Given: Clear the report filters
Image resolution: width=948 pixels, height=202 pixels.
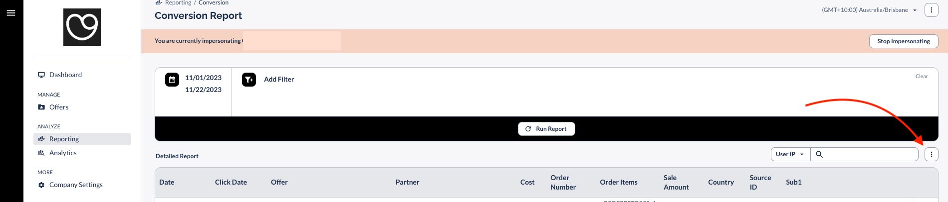Looking at the screenshot, I should (921, 77).
